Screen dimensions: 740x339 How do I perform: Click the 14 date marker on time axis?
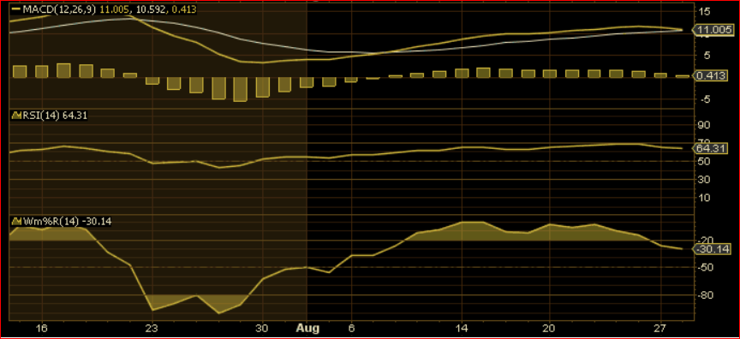click(x=462, y=328)
